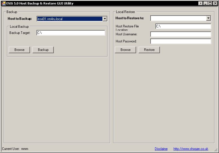The height and width of the screenshot is (153, 219).
Task: Click the 'Local Backup' group title
Action: click(x=19, y=27)
